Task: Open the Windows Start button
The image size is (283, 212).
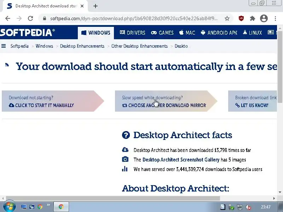Action: click(10, 206)
